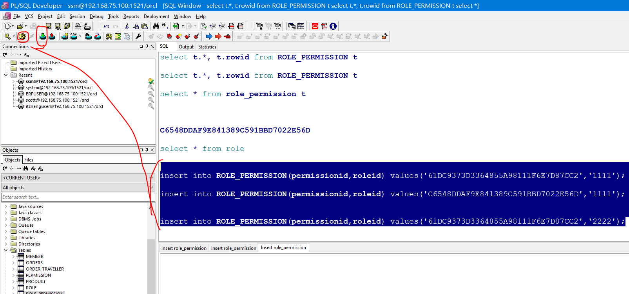Click the macro record camera icon
629x294 pixels.
coord(259,26)
